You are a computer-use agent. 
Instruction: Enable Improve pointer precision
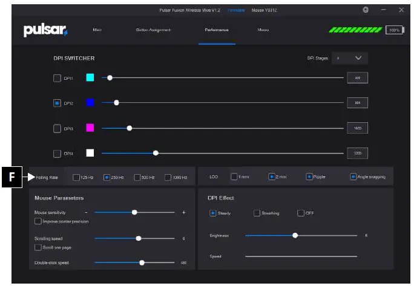click(x=38, y=221)
